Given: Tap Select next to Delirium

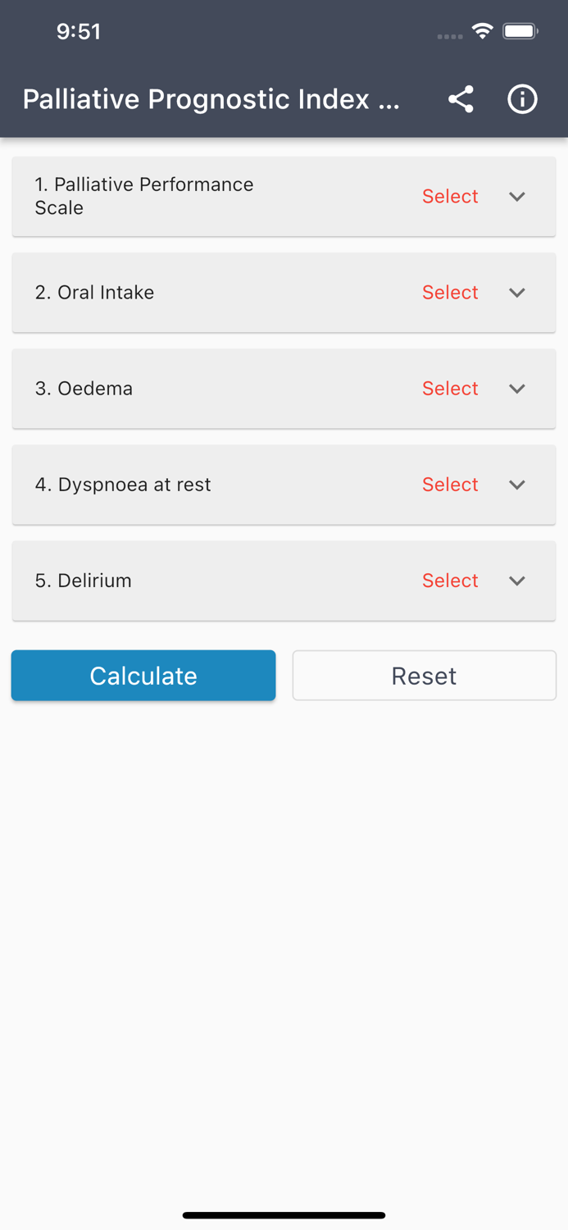Looking at the screenshot, I should coord(450,581).
